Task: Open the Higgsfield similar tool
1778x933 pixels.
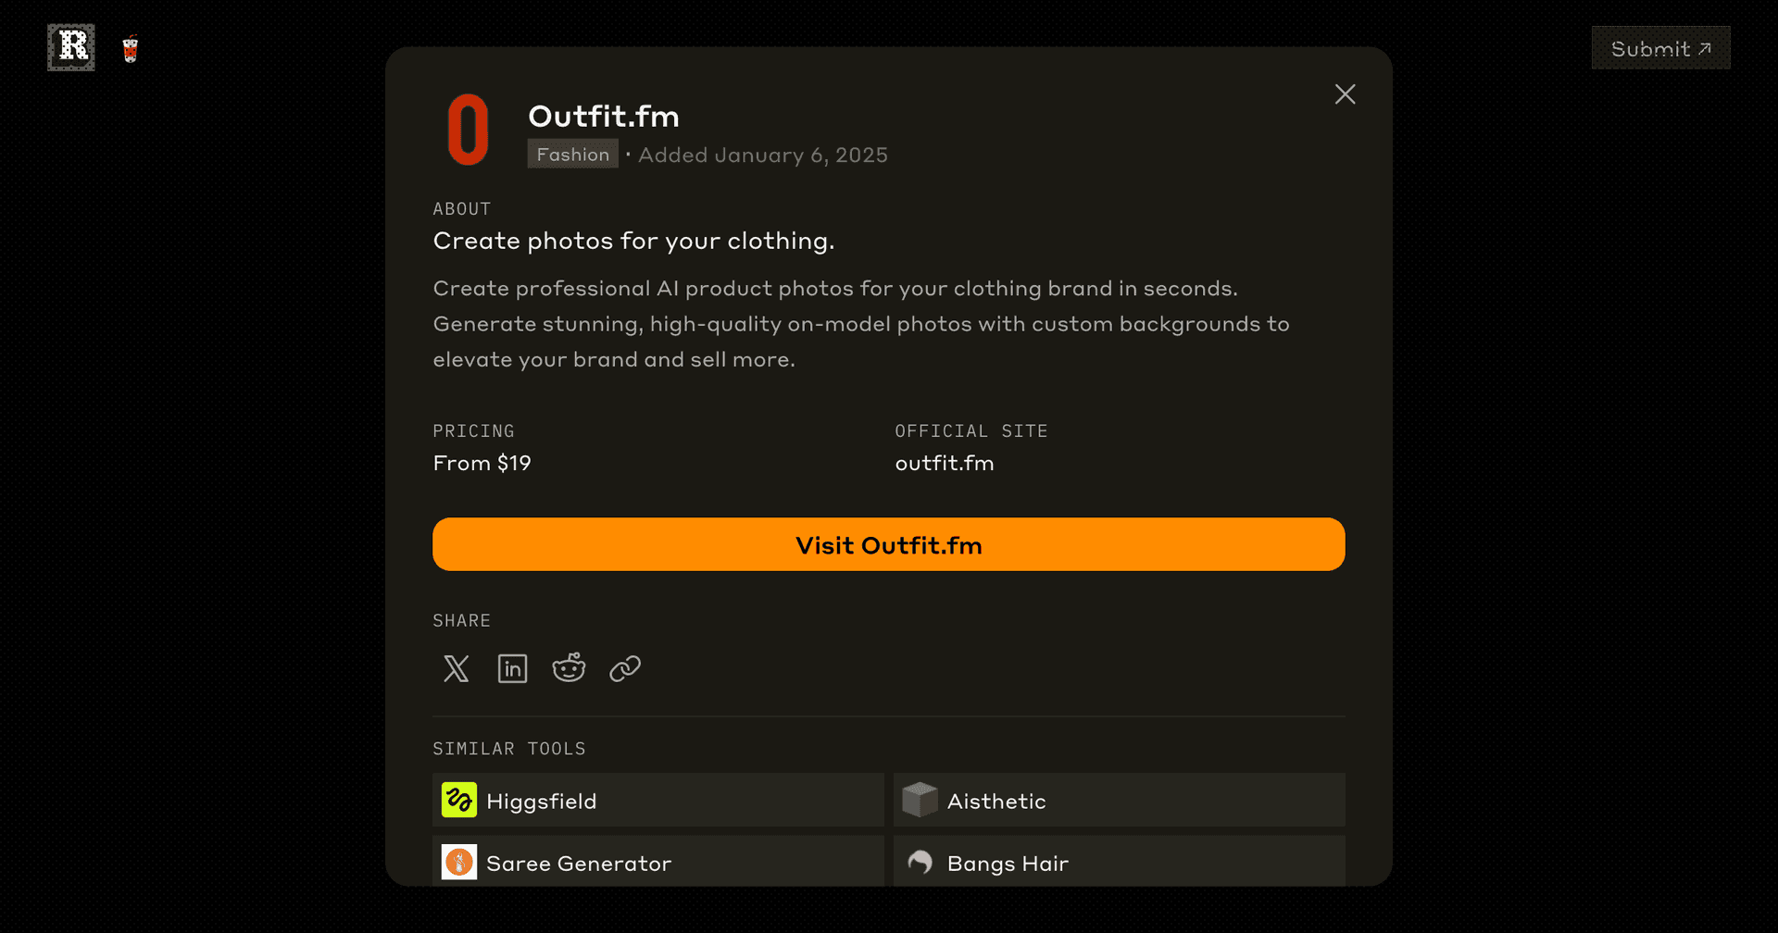Action: [x=658, y=800]
